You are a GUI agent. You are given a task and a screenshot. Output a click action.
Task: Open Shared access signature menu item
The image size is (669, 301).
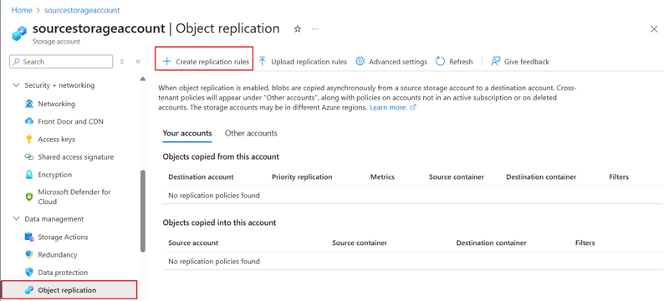click(x=76, y=157)
